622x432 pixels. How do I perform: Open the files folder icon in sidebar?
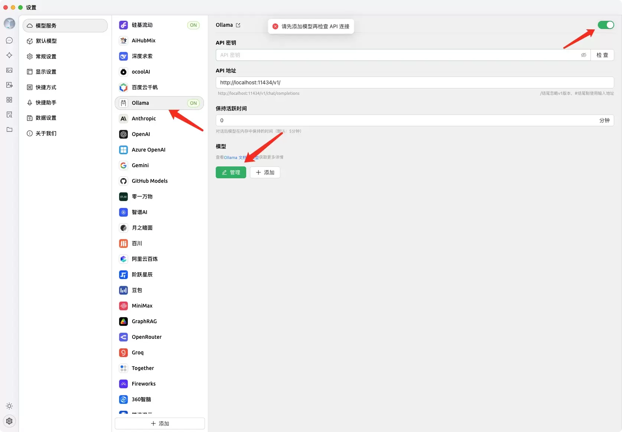pos(9,130)
